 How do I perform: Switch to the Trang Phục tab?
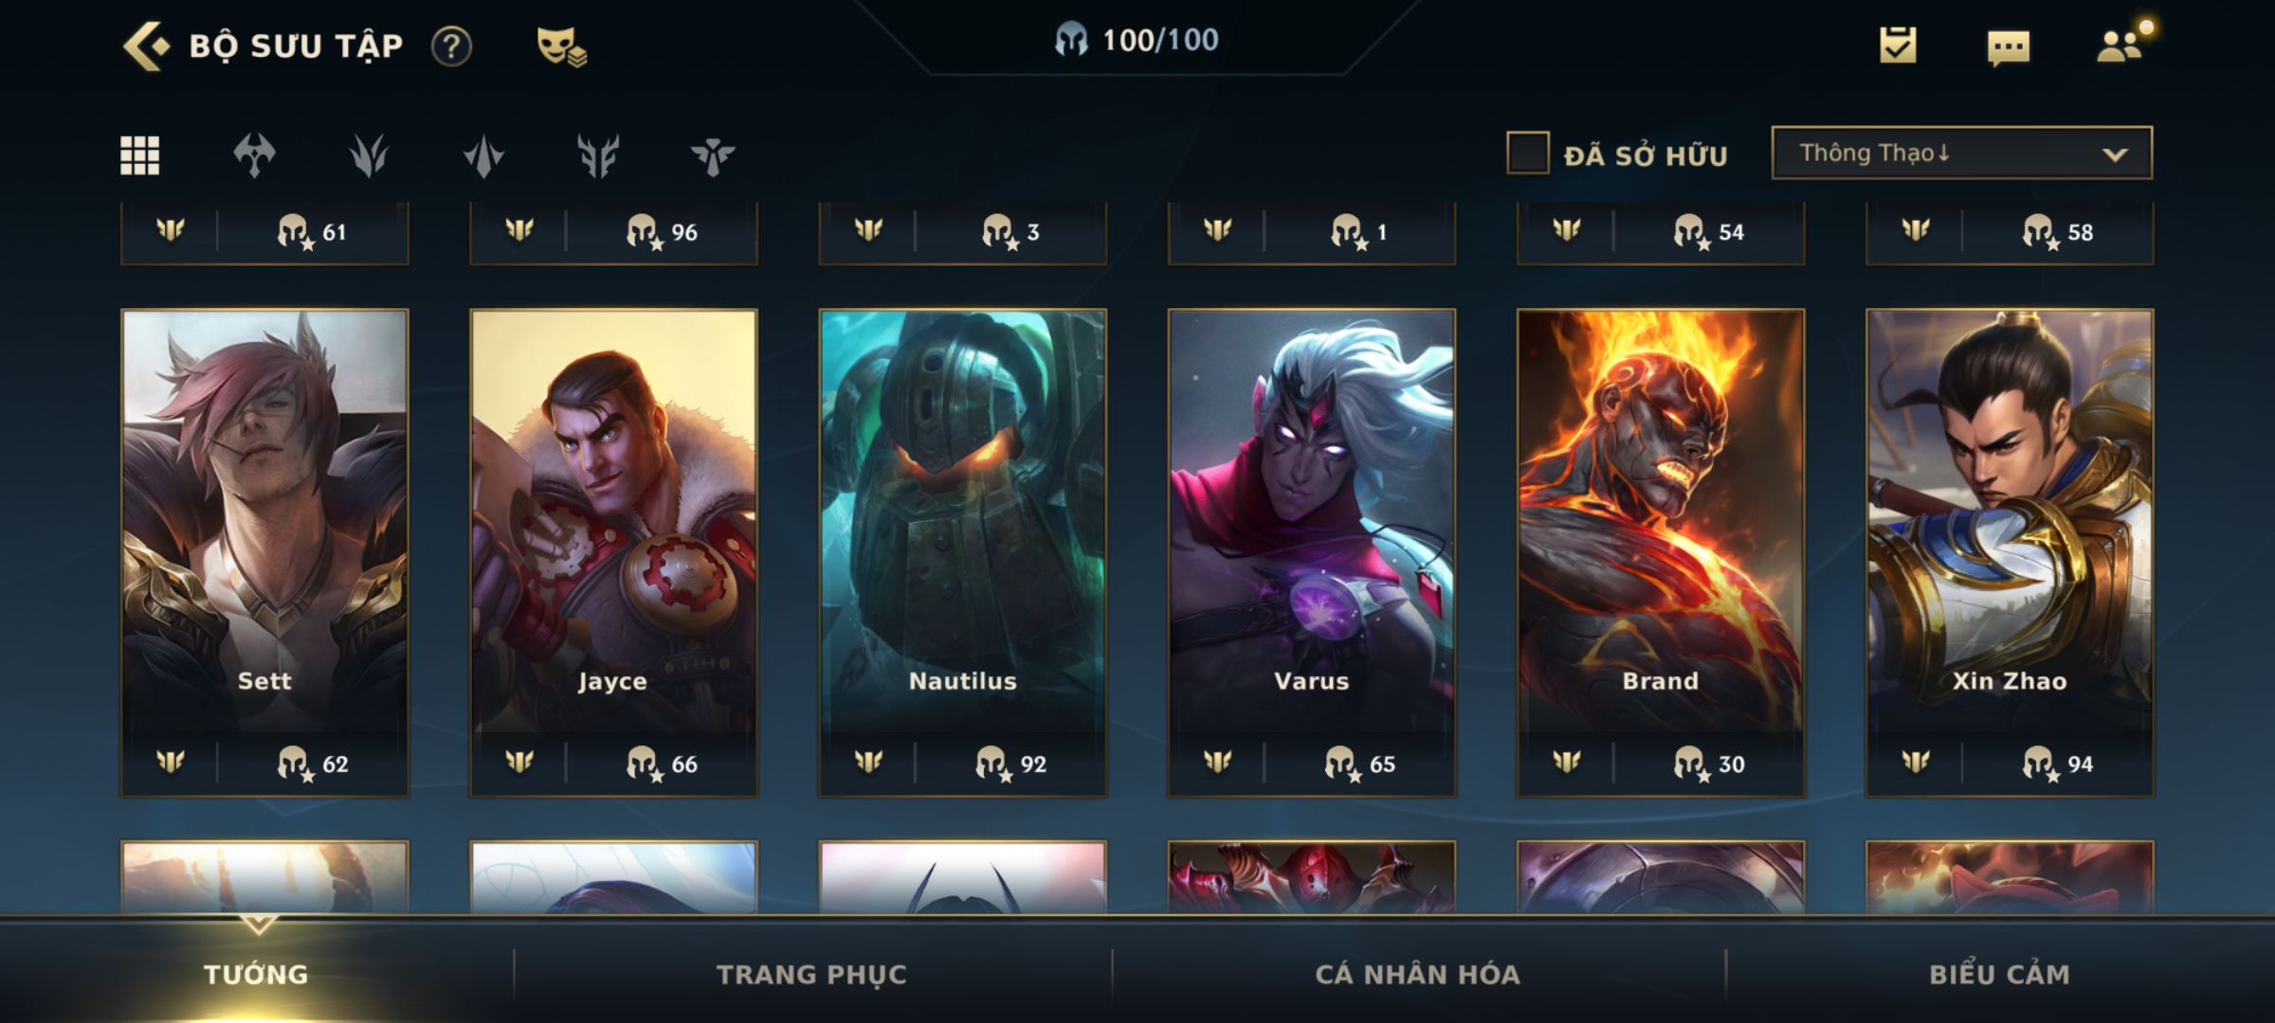811,974
